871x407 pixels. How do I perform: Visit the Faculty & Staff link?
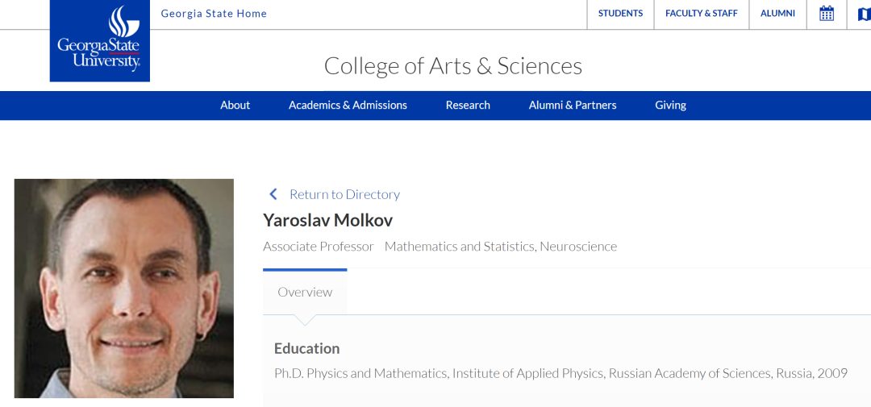tap(701, 14)
